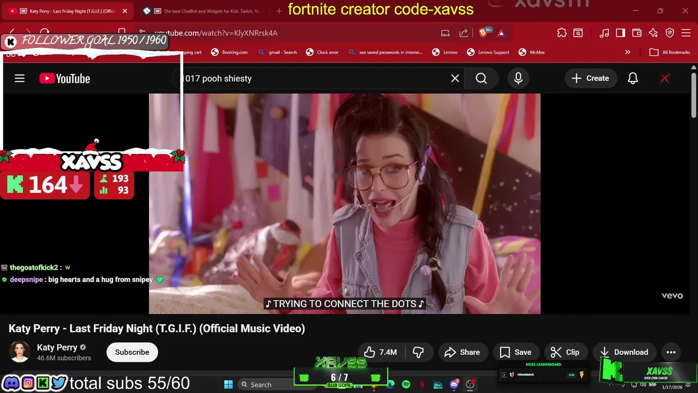Clear the YouTube search box text

point(455,79)
